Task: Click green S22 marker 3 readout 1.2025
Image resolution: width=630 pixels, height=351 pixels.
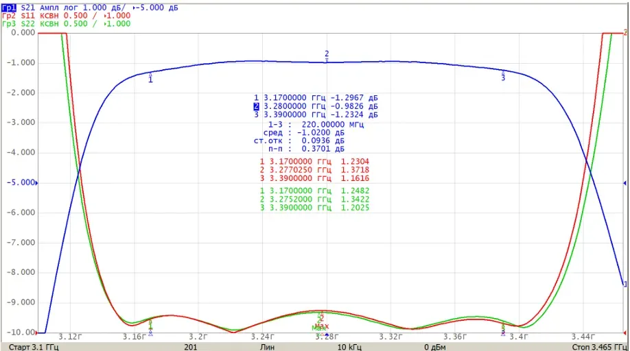Action: pos(355,208)
